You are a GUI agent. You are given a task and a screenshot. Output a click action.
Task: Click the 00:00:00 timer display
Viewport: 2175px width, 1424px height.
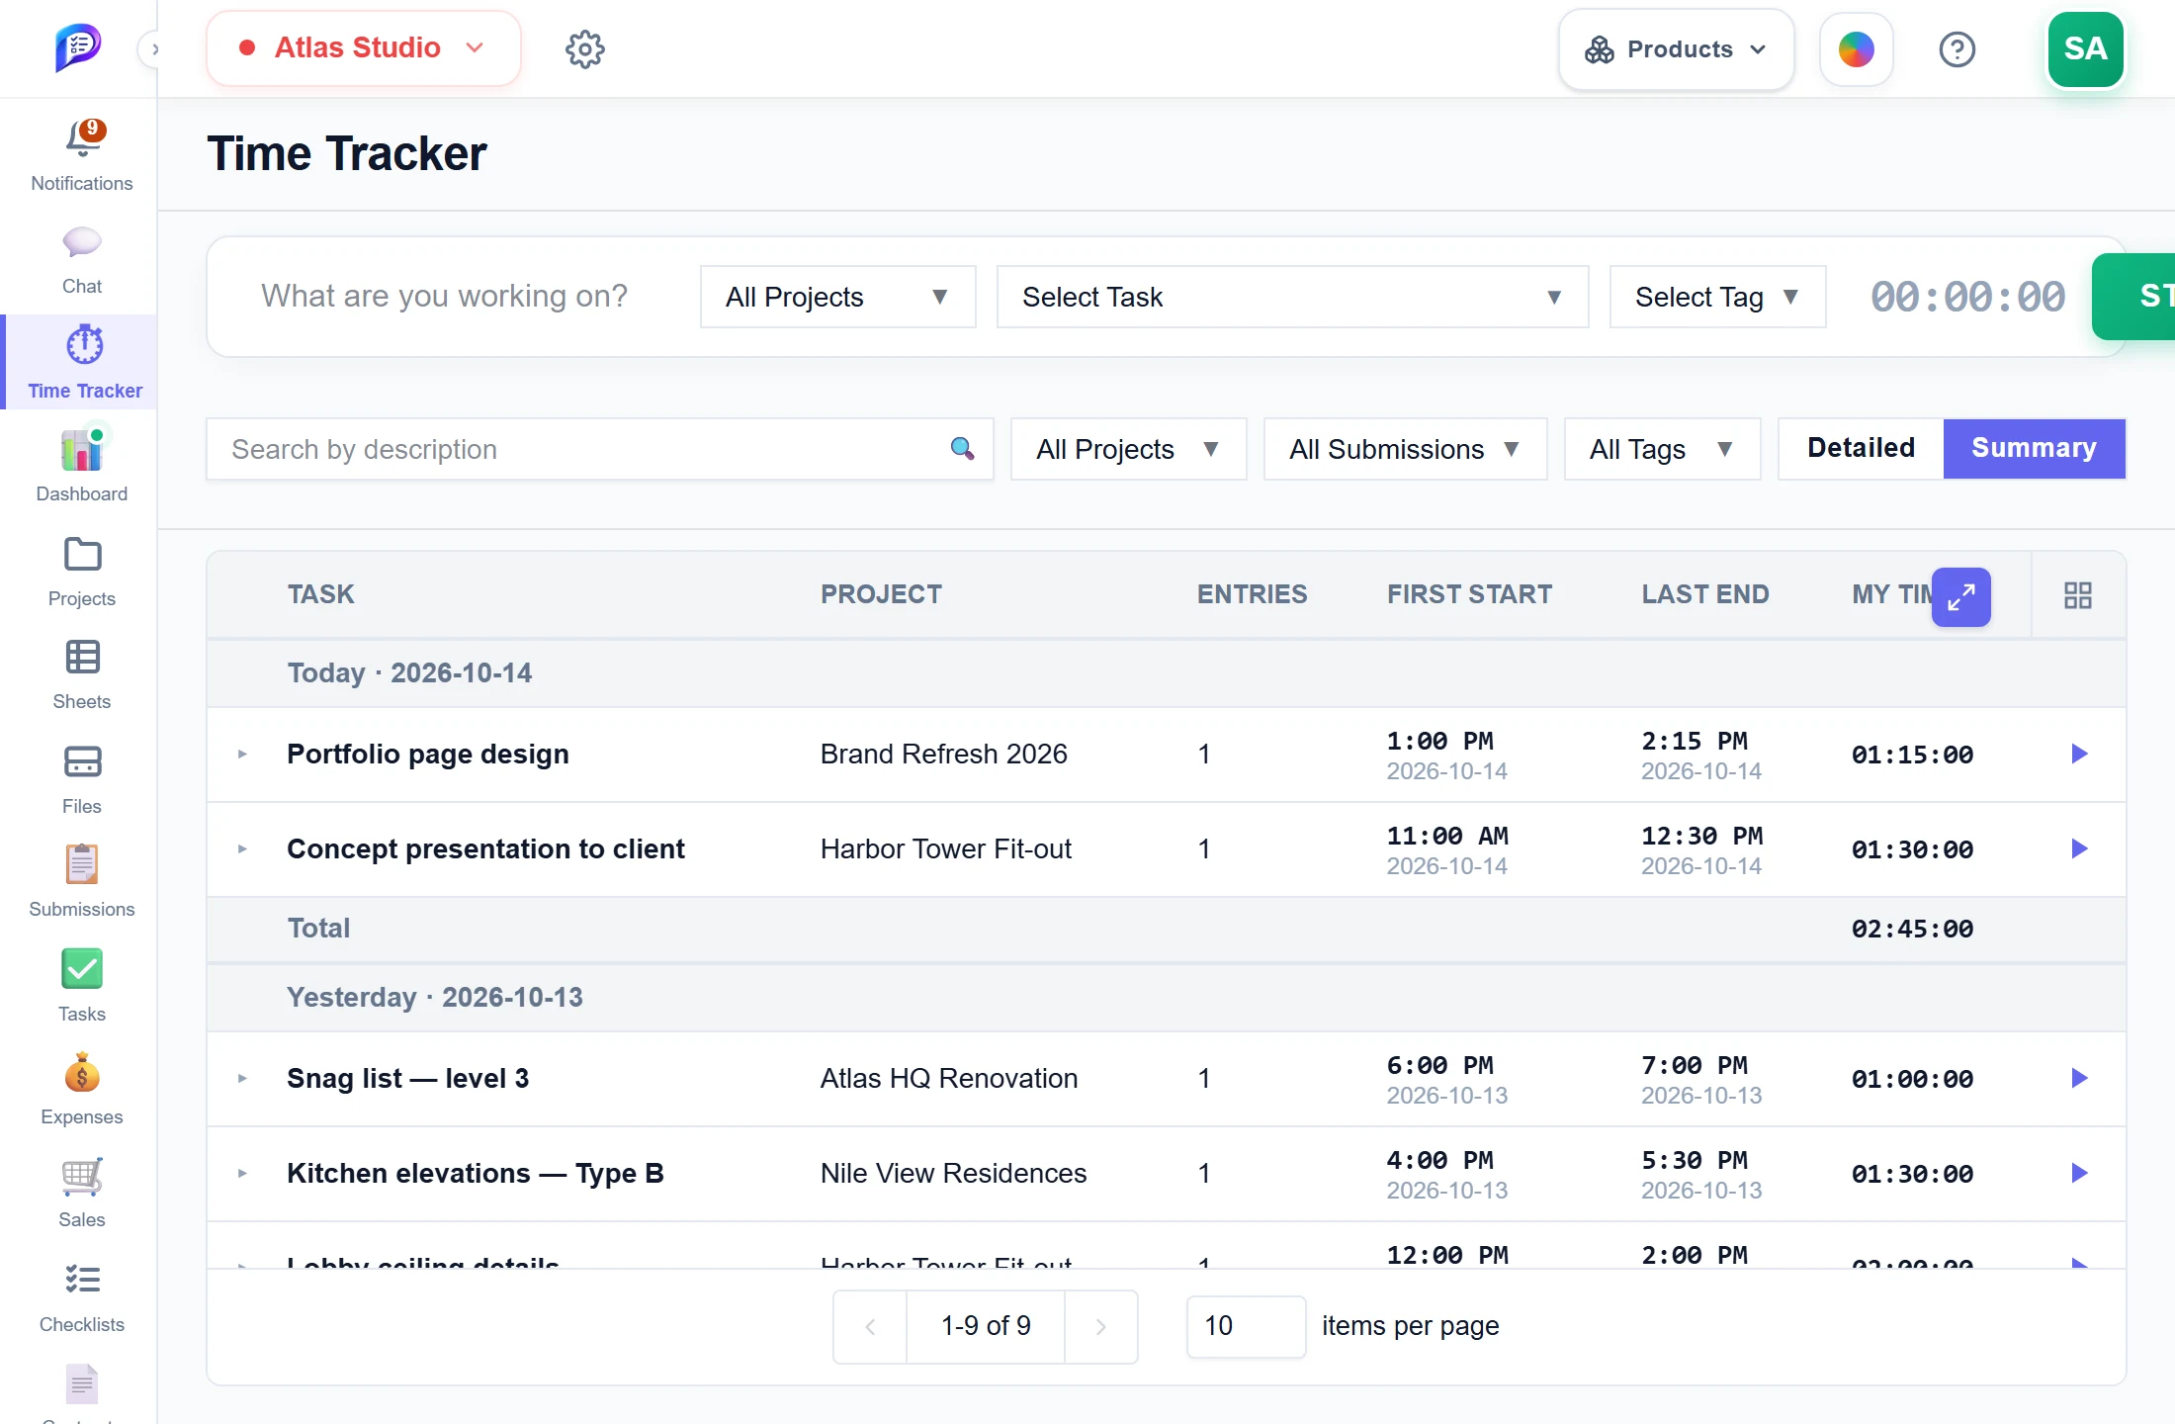[1967, 297]
